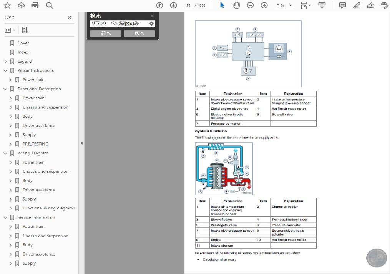Expand Body under Functional Description
This screenshot has height=274, width=390.
point(10,116)
